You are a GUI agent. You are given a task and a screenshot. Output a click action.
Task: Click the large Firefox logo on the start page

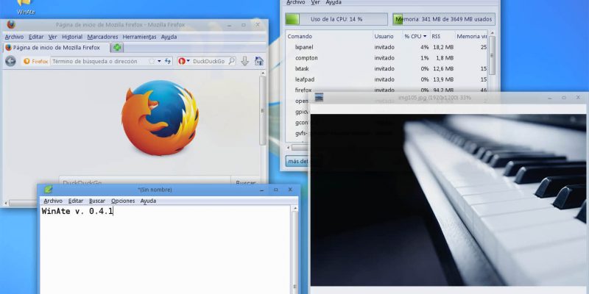pos(160,118)
